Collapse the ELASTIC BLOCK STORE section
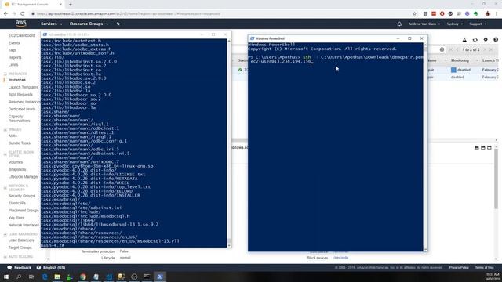The width and height of the screenshot is (502, 282). point(5,154)
